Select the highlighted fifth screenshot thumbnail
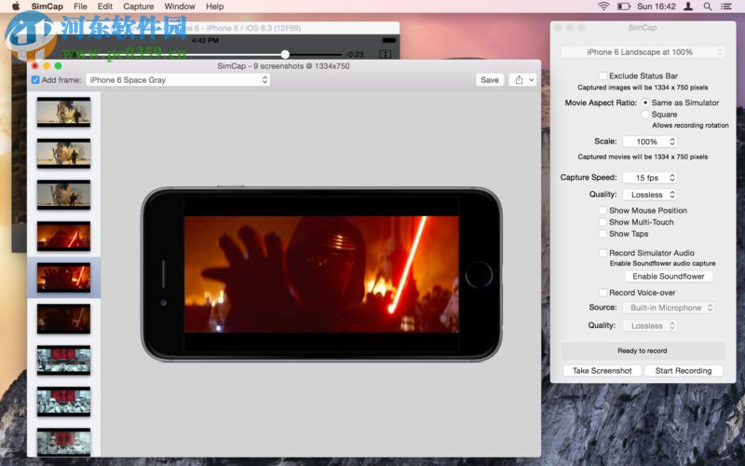Screen dimensions: 745x466 (63, 278)
